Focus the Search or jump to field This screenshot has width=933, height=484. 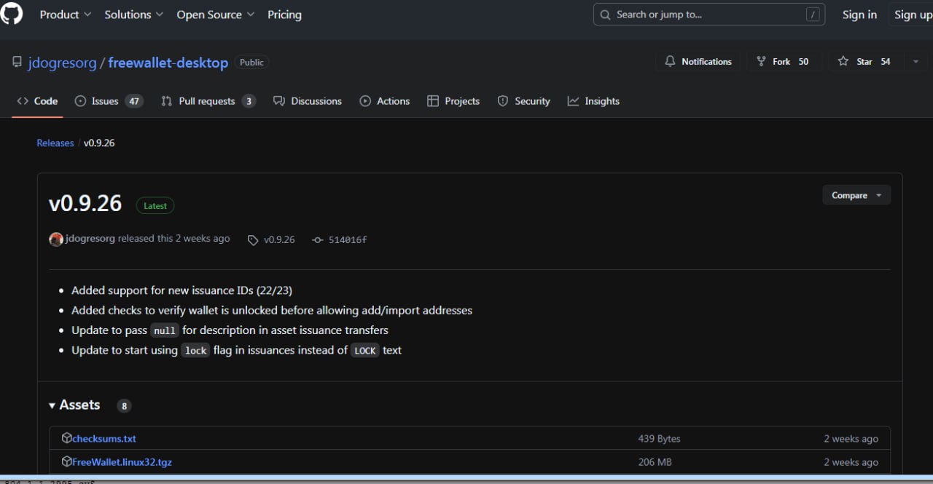[709, 15]
